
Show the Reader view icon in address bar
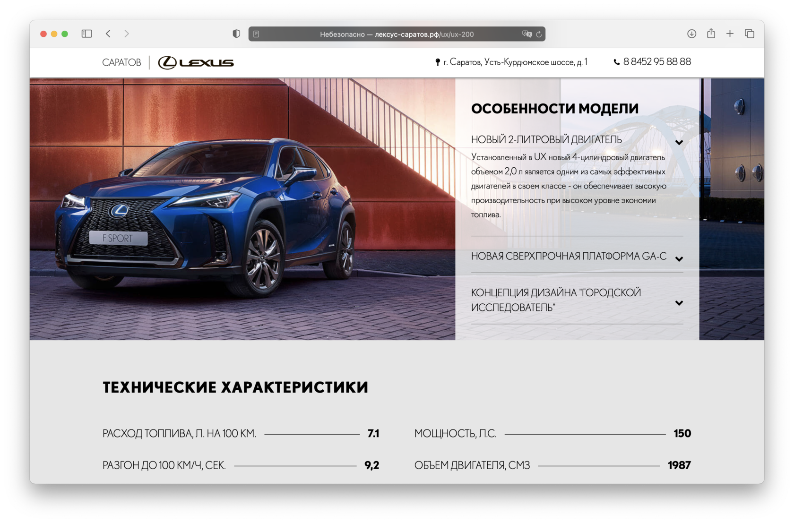tap(256, 34)
